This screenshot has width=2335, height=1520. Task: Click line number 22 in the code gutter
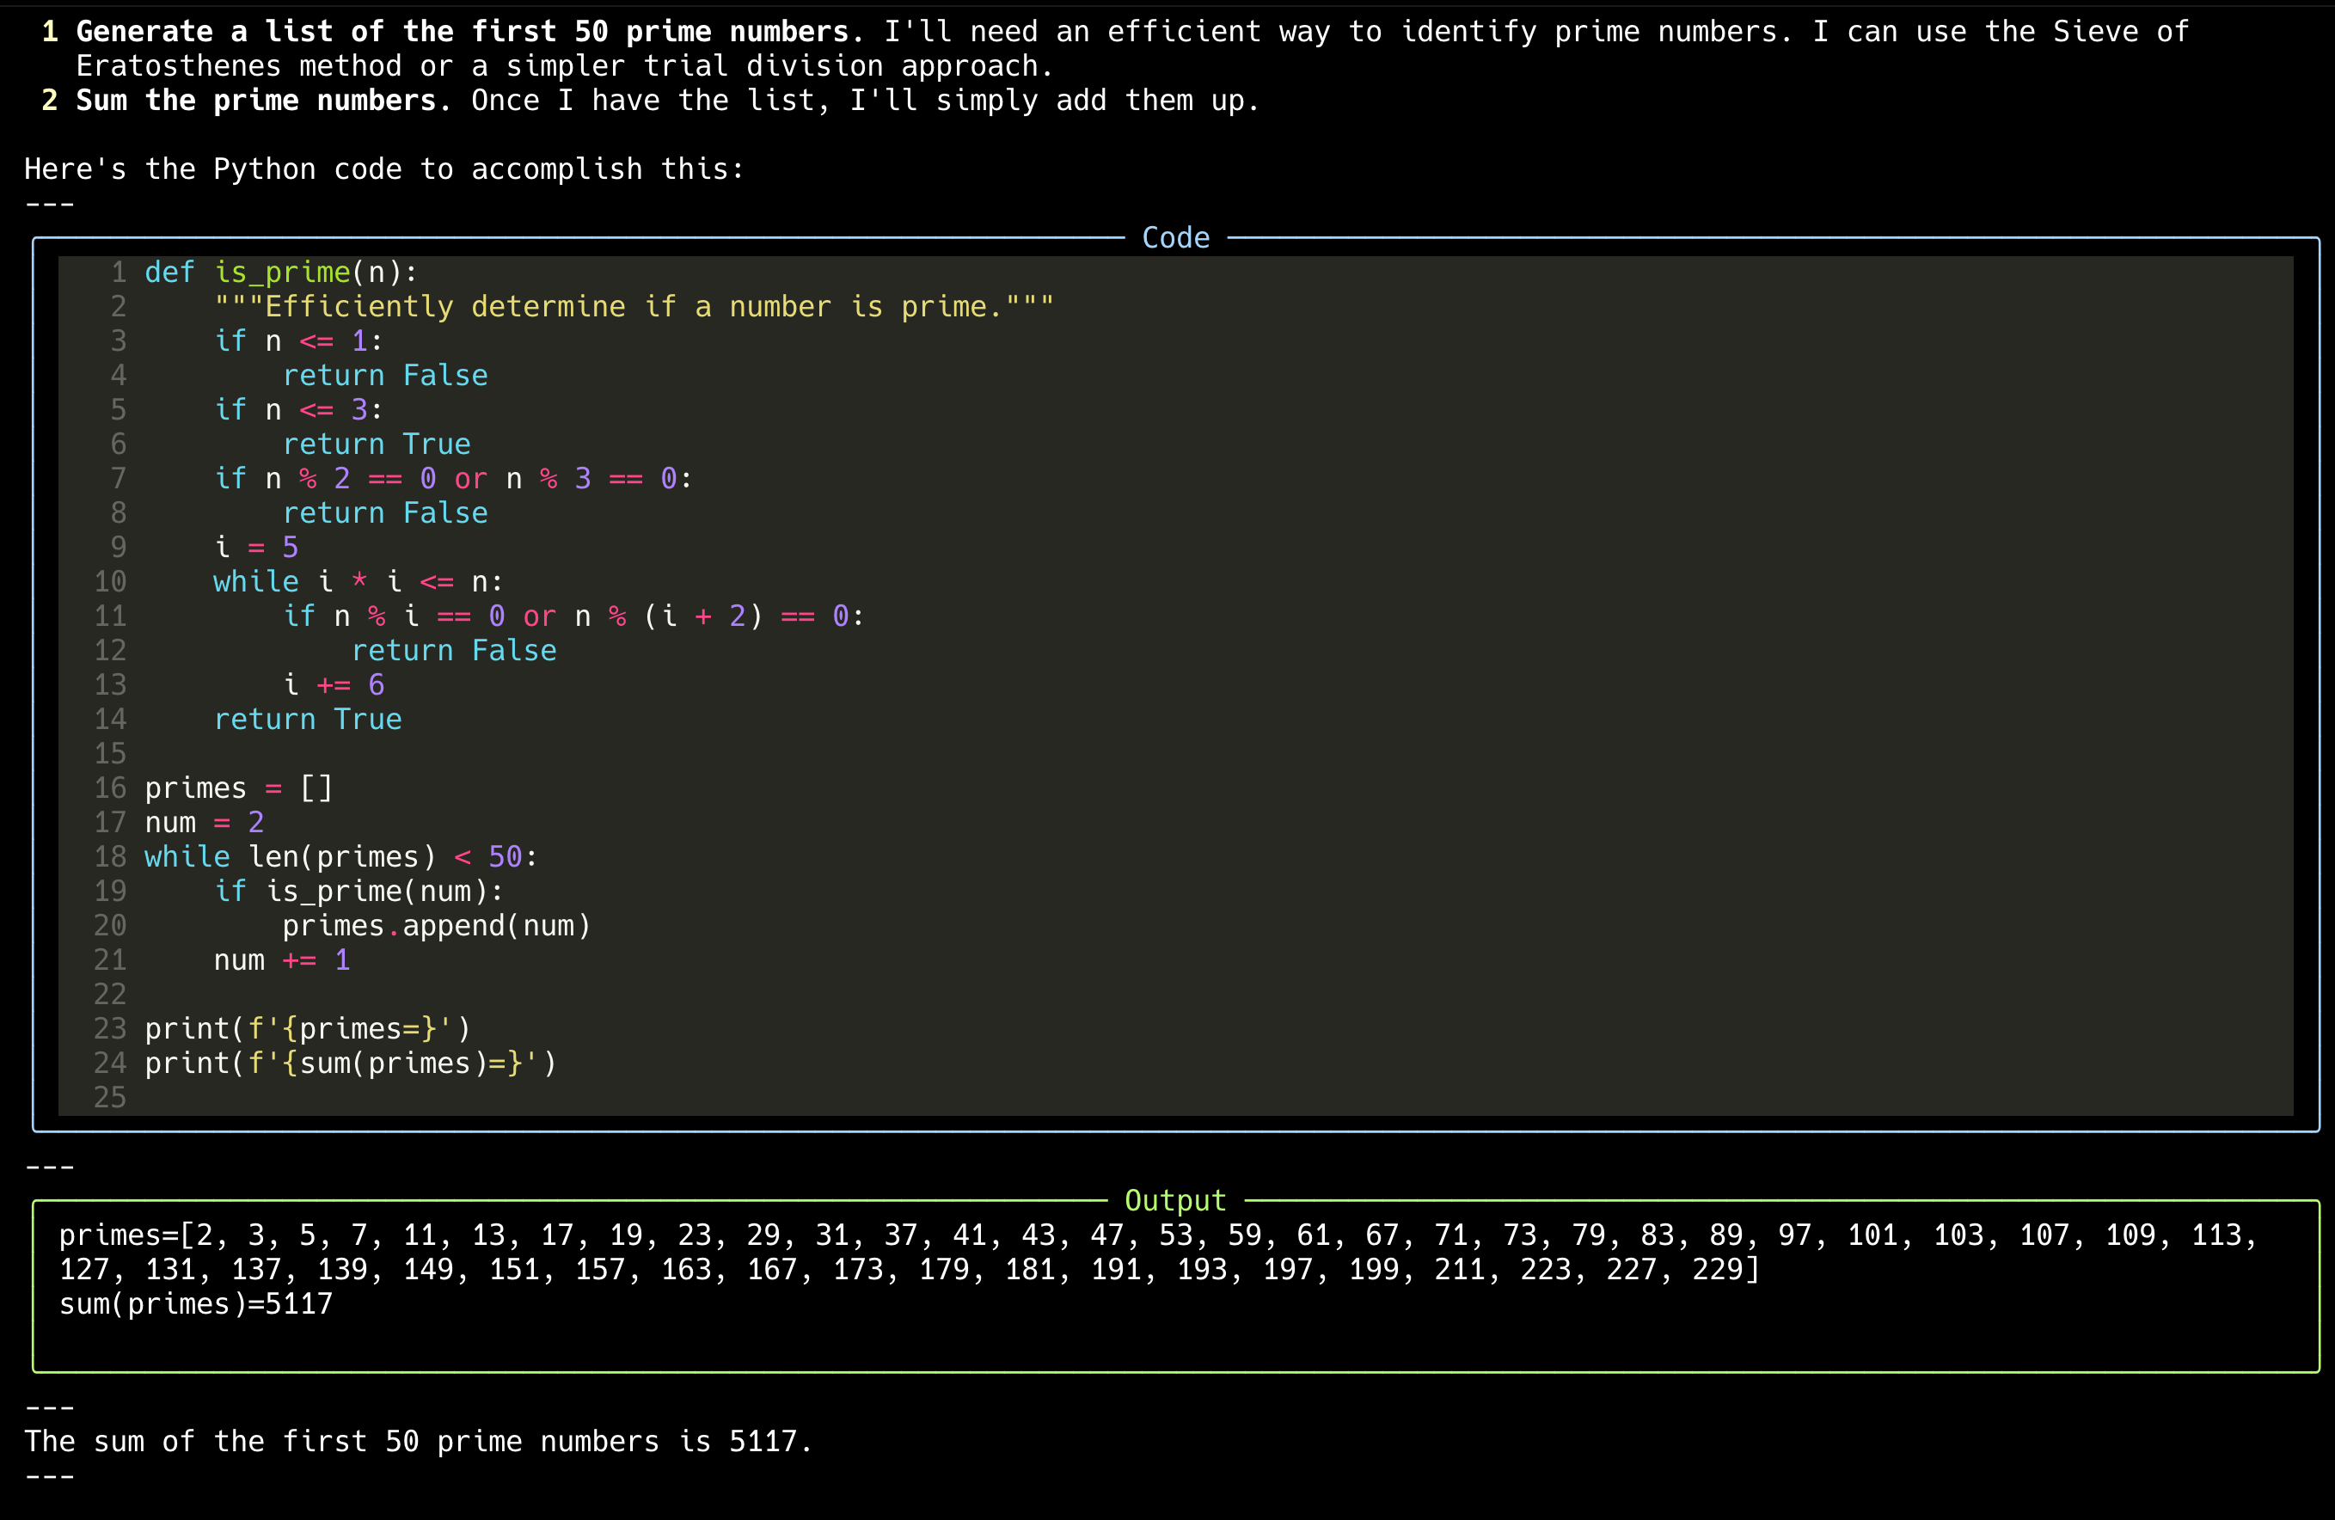pyautogui.click(x=110, y=994)
